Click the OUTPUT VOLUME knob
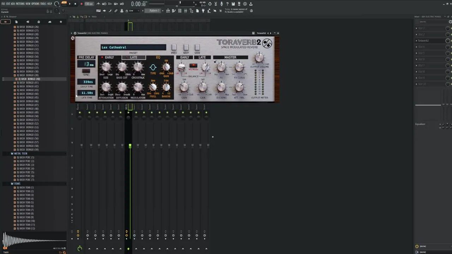The height and width of the screenshot is (254, 452). click(x=259, y=58)
